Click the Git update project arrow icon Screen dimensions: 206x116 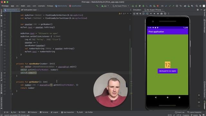coord(166,6)
